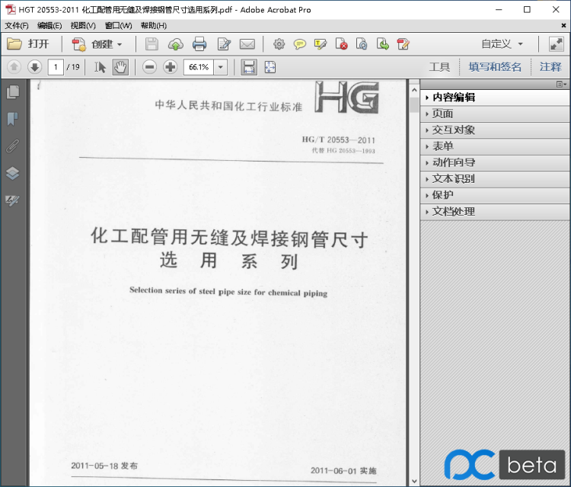Screen dimensions: 571x487
Task: Click the Create PDF icon
Action: pyautogui.click(x=78, y=44)
